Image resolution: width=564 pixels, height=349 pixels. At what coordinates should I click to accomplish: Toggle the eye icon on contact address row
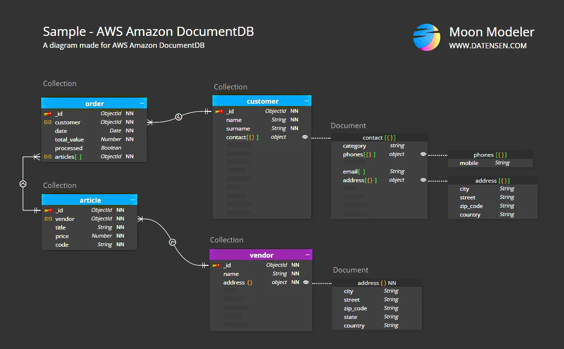tap(423, 180)
